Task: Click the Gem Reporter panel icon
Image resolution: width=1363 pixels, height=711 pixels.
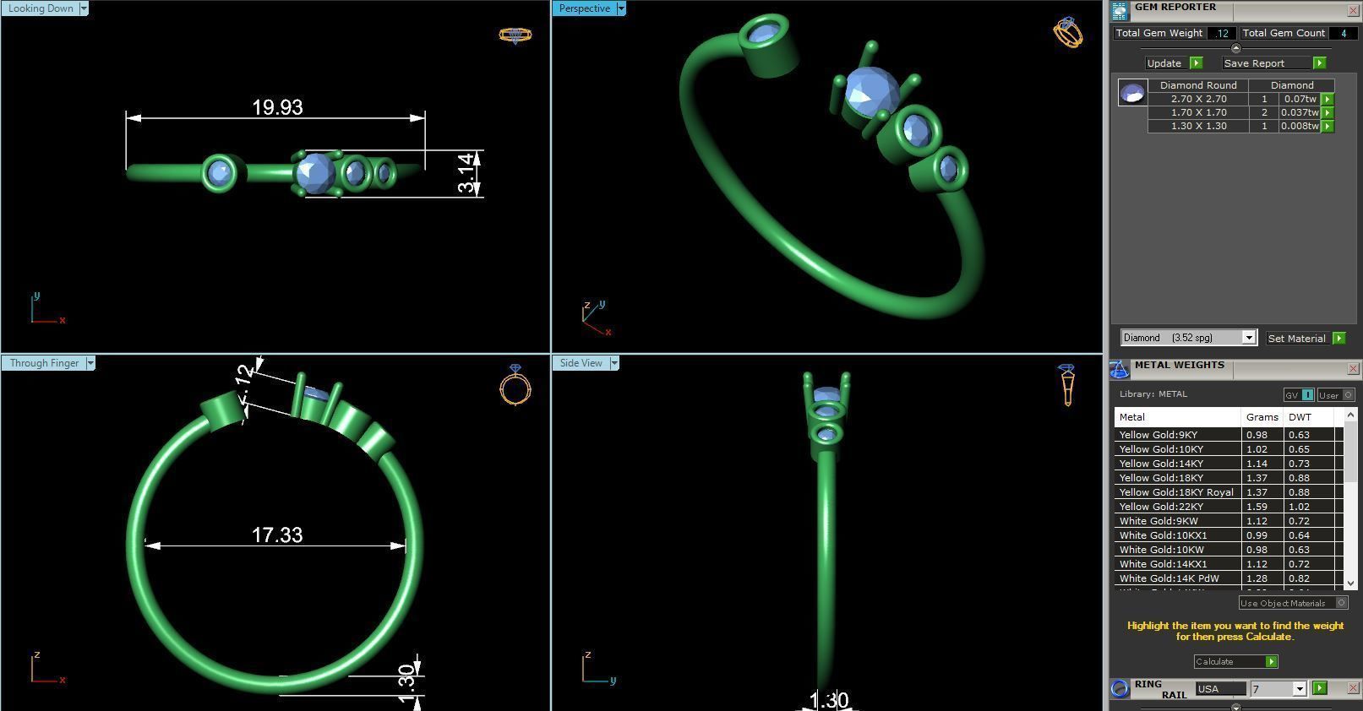Action: 1120,10
